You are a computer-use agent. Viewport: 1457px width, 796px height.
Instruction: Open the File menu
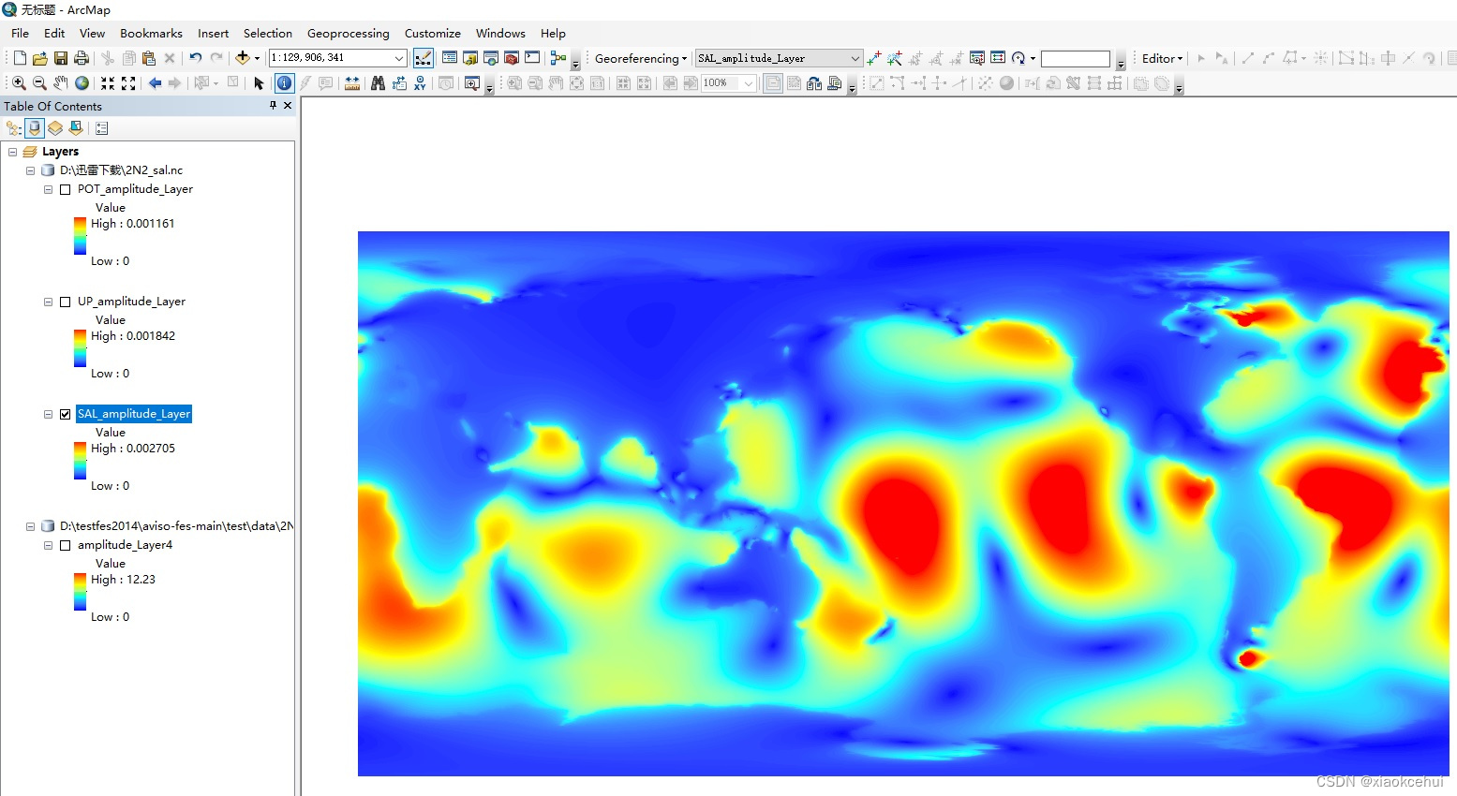(x=20, y=33)
